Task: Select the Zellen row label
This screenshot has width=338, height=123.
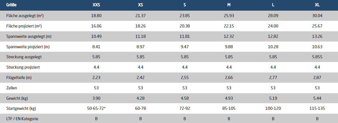Action: (x=12, y=88)
